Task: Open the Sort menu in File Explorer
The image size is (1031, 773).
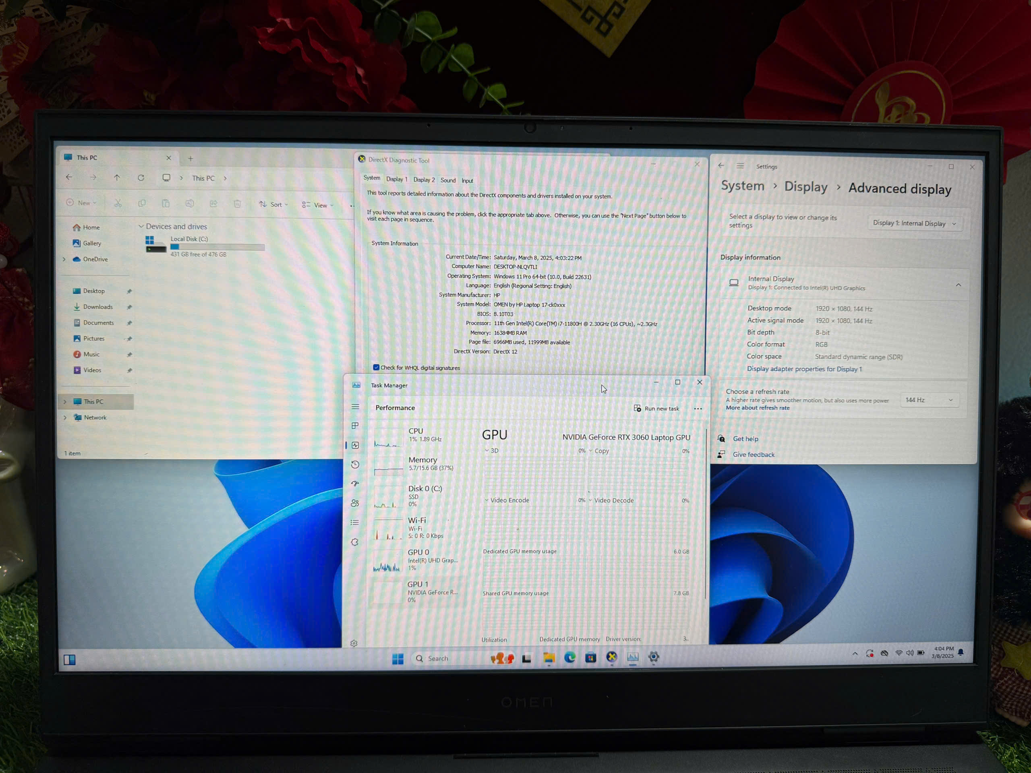Action: pos(273,204)
